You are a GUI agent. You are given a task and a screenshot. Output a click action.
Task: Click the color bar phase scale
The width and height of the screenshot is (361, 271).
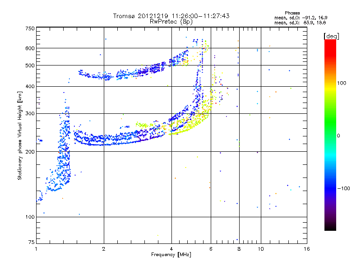click(330, 135)
